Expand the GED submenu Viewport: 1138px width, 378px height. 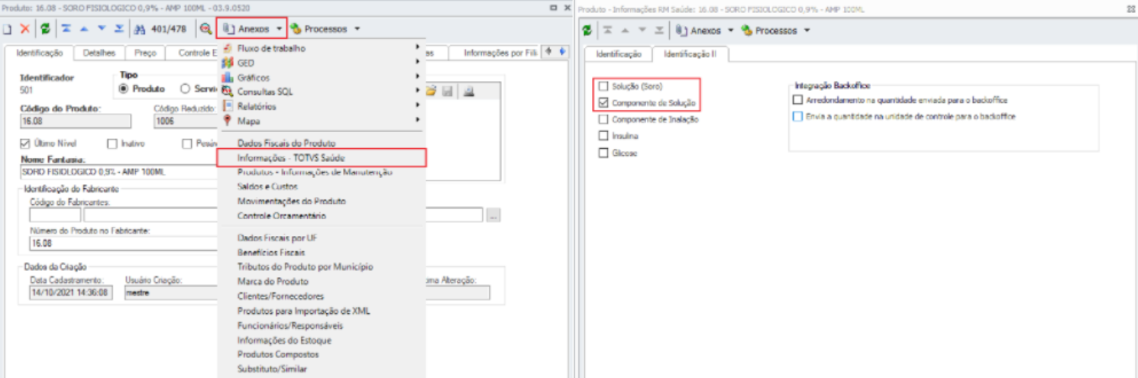321,63
